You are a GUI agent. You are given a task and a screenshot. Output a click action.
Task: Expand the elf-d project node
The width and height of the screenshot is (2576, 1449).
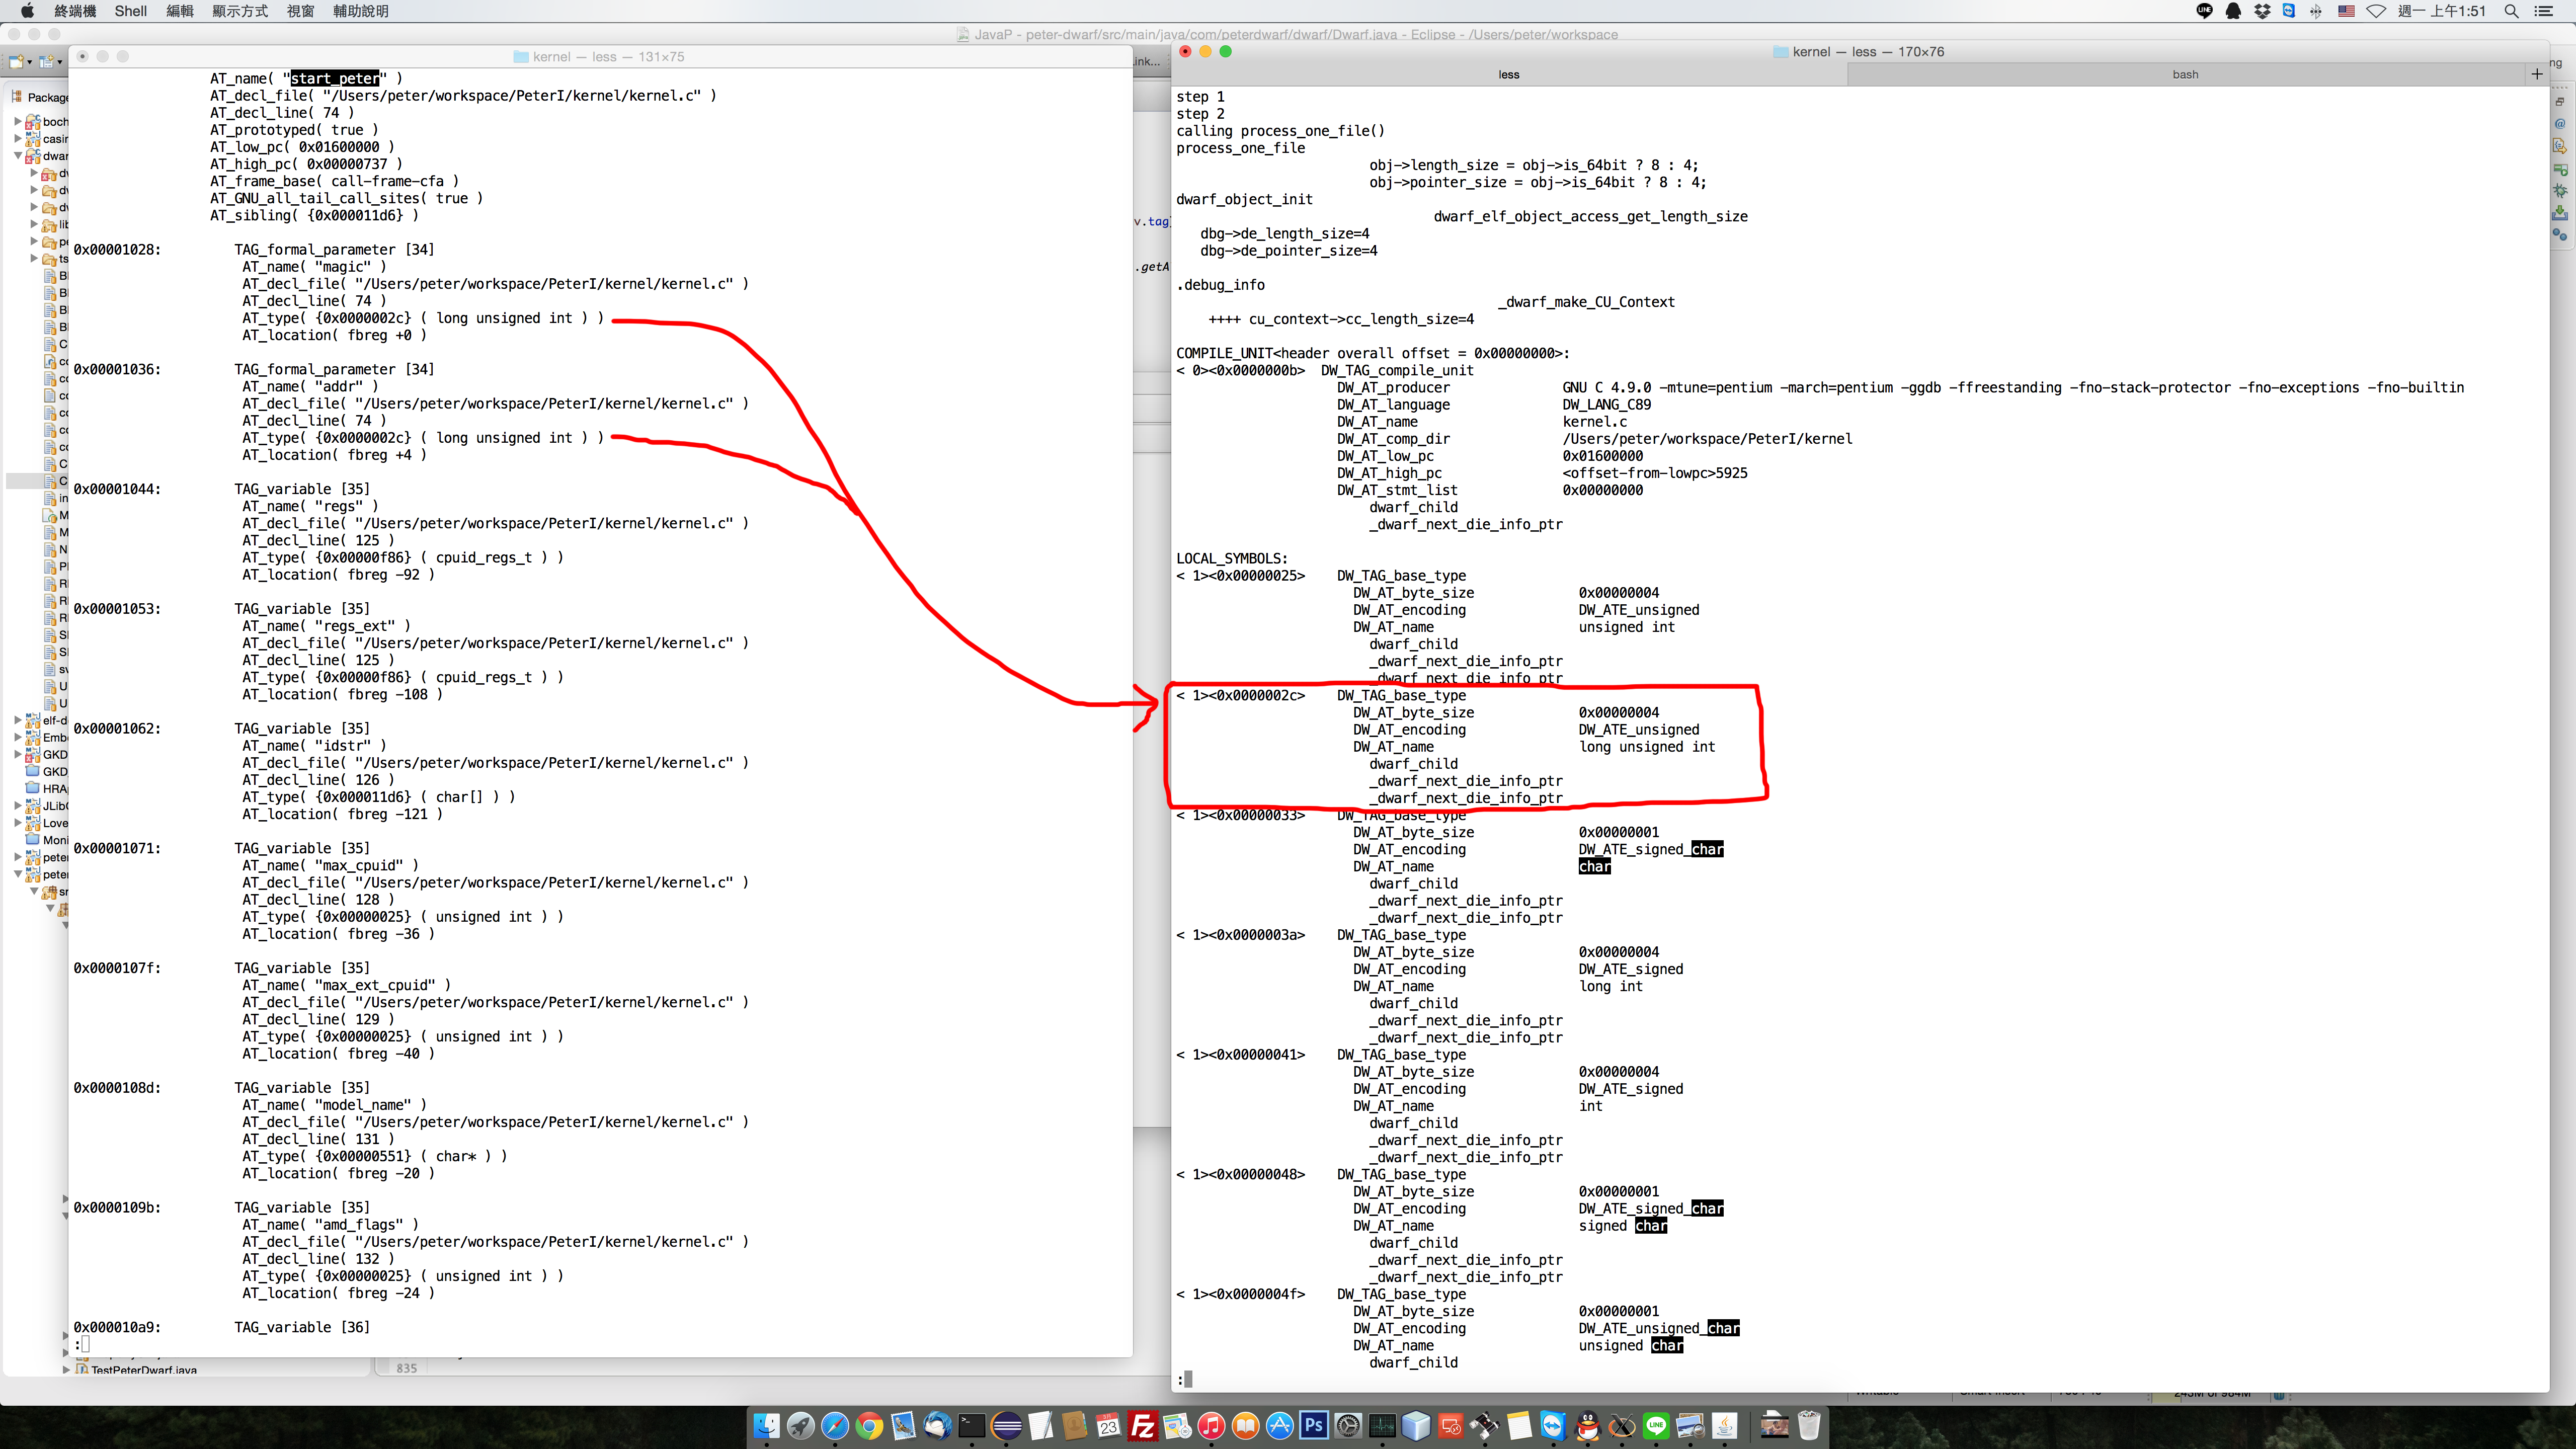click(x=18, y=720)
